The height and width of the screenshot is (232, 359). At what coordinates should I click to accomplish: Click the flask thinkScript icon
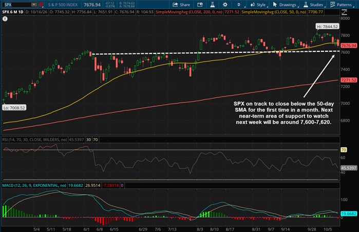coord(213,5)
